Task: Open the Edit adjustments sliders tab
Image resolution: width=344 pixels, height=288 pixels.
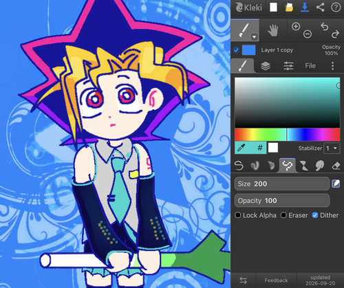Action: [x=288, y=66]
